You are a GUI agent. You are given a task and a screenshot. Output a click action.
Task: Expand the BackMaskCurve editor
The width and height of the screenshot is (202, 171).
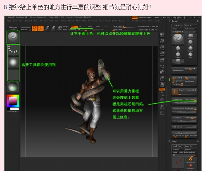tap(184, 112)
